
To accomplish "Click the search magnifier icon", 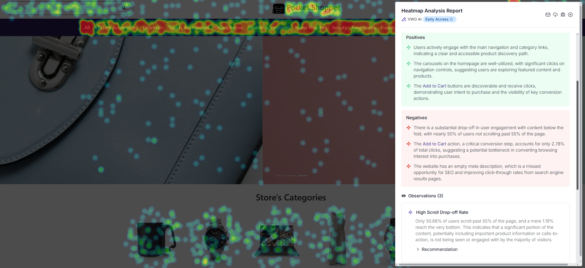I will (124, 8).
